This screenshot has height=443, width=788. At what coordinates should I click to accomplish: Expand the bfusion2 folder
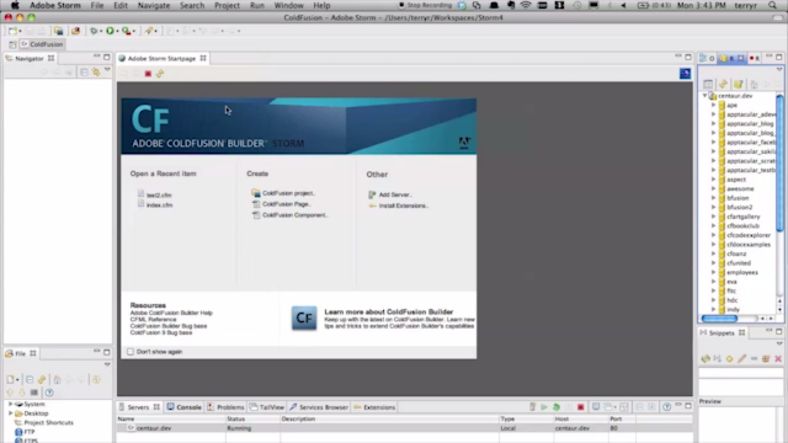[713, 207]
